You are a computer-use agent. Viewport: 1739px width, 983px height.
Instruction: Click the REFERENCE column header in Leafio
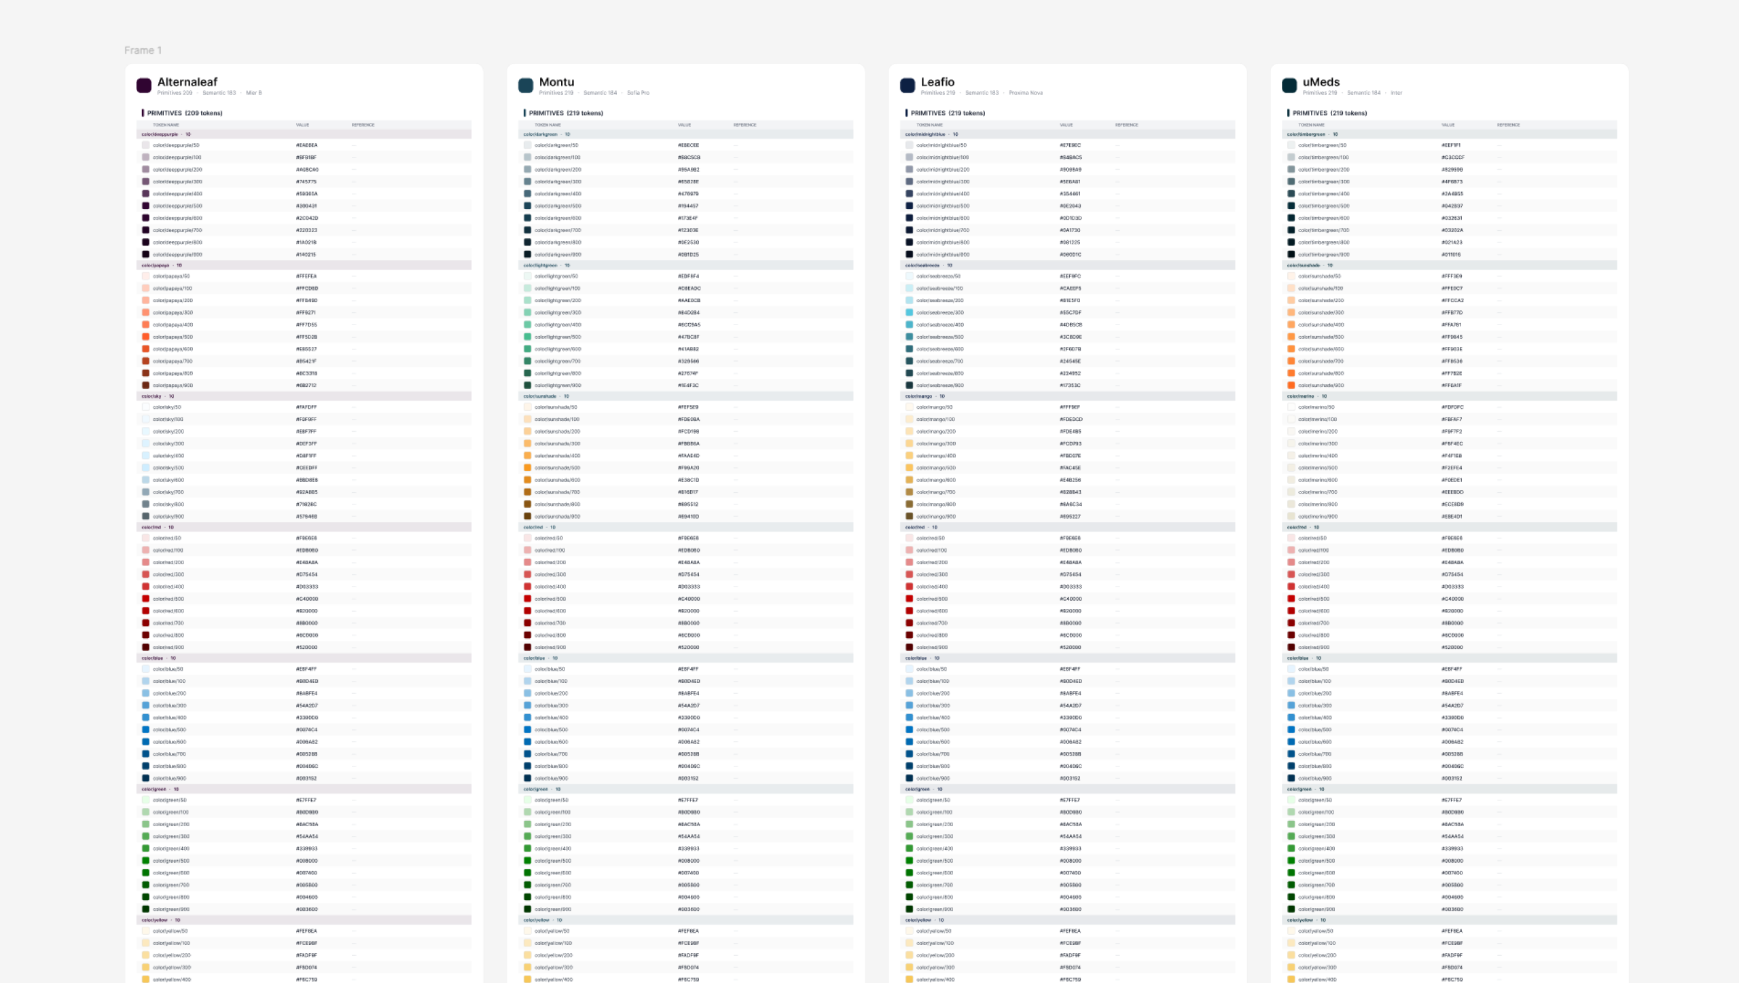1126,125
